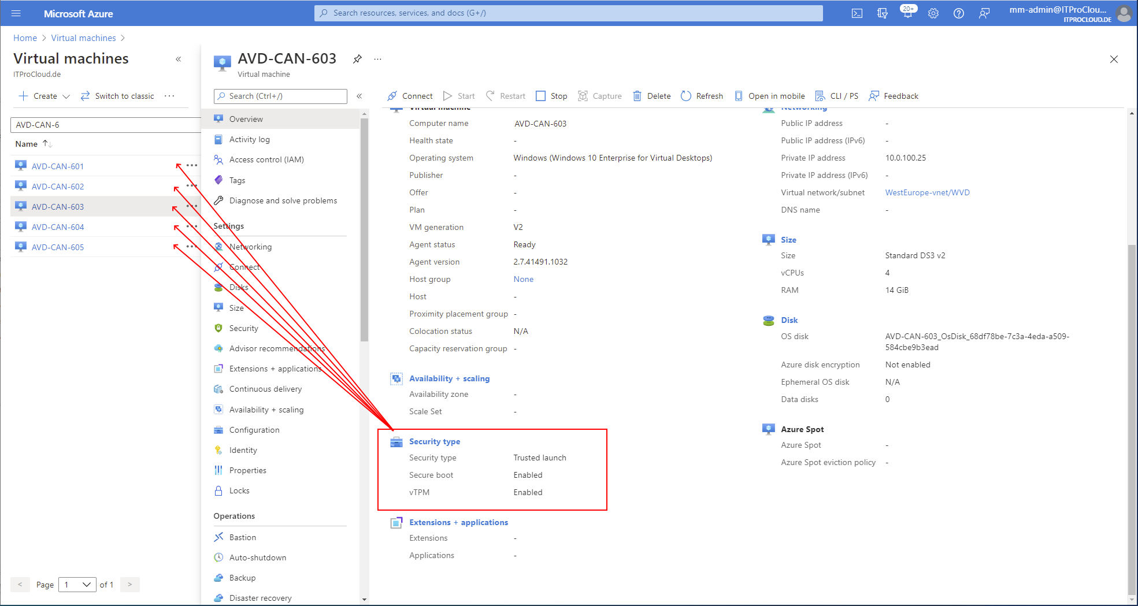Open the Security type heading link

pos(435,441)
